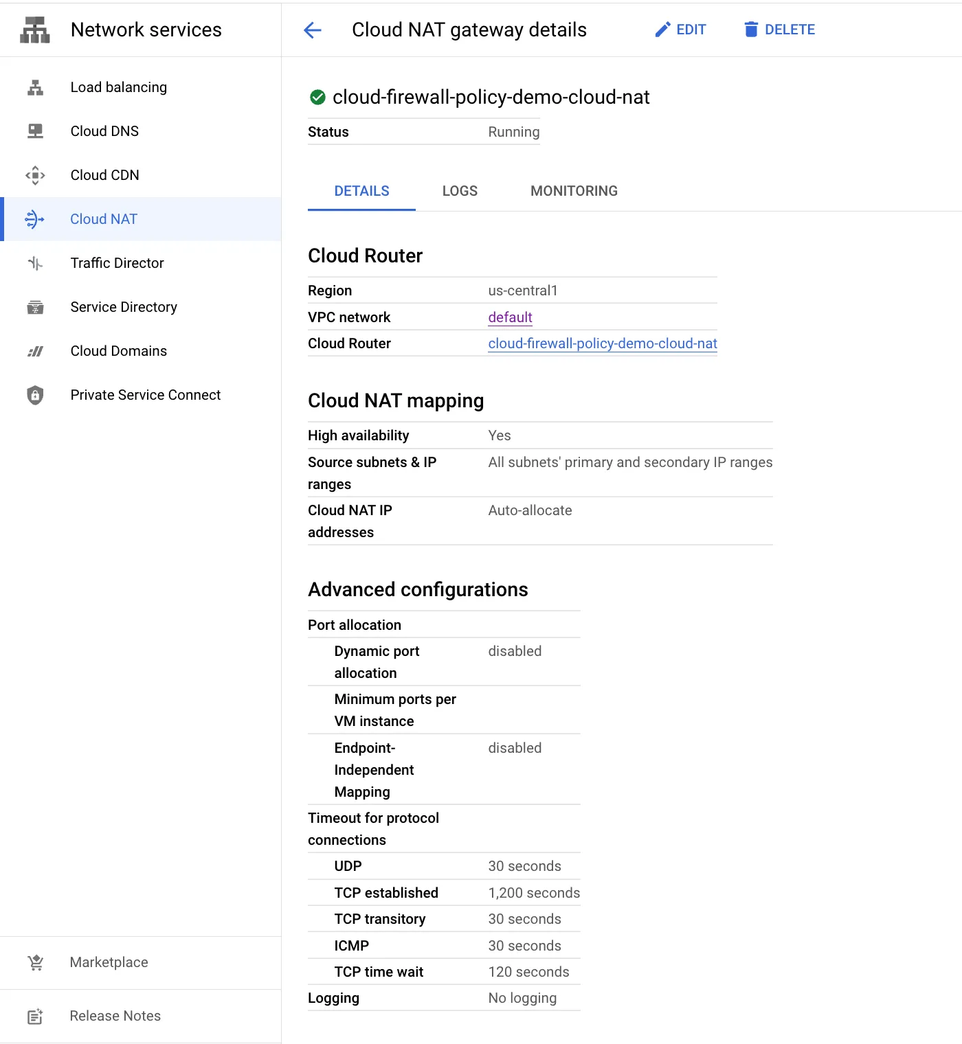Select Cloud NAT in the sidebar
962x1044 pixels.
[x=141, y=219]
